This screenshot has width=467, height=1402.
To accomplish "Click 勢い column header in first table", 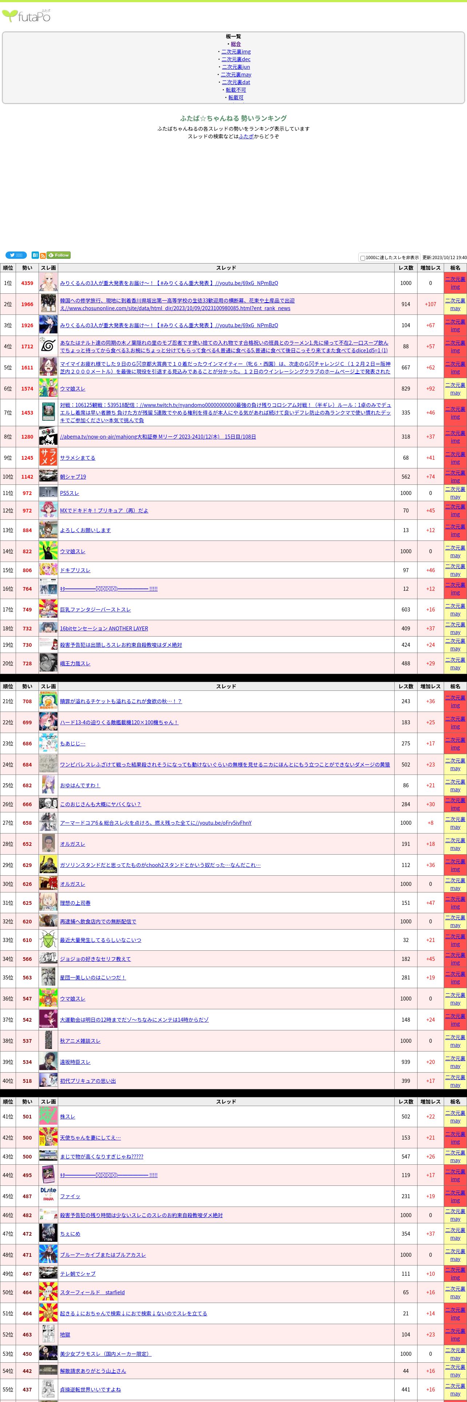I will point(27,268).
